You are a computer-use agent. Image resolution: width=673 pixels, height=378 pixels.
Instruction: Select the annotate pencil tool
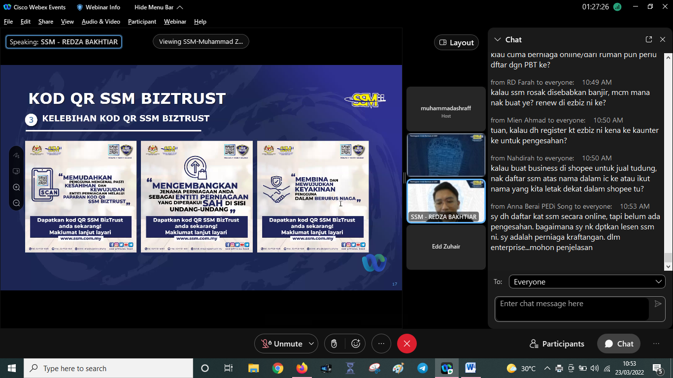click(x=16, y=155)
